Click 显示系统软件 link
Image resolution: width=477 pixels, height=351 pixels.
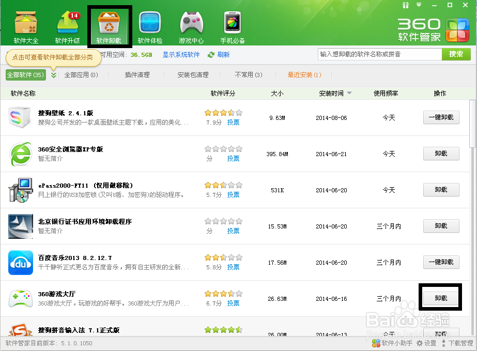181,55
